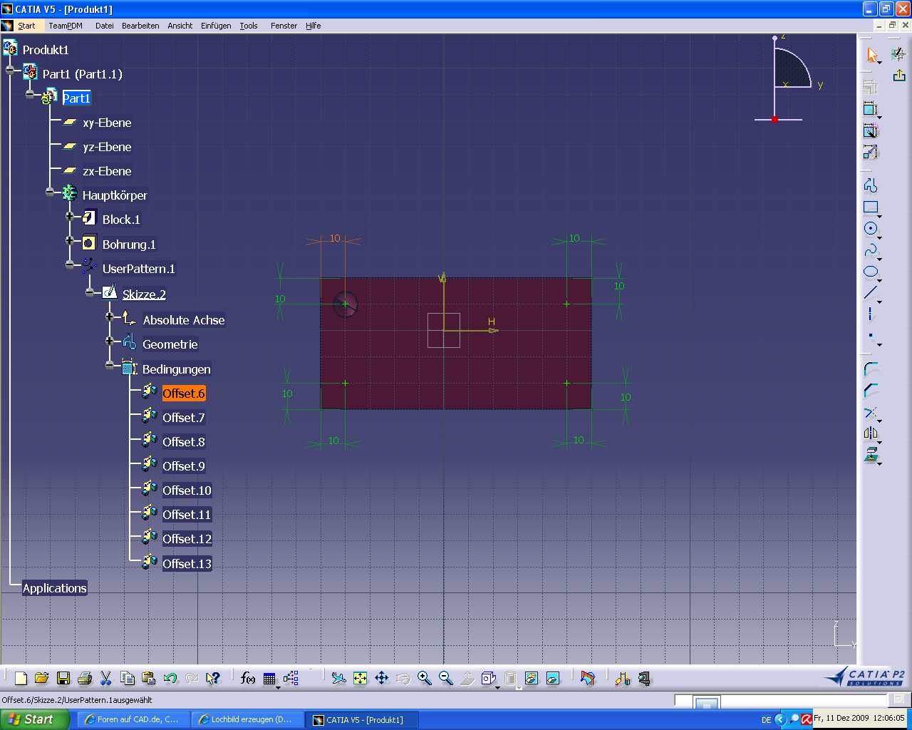This screenshot has height=730, width=912.
Task: Select the Rectangle tool
Action: click(x=871, y=207)
